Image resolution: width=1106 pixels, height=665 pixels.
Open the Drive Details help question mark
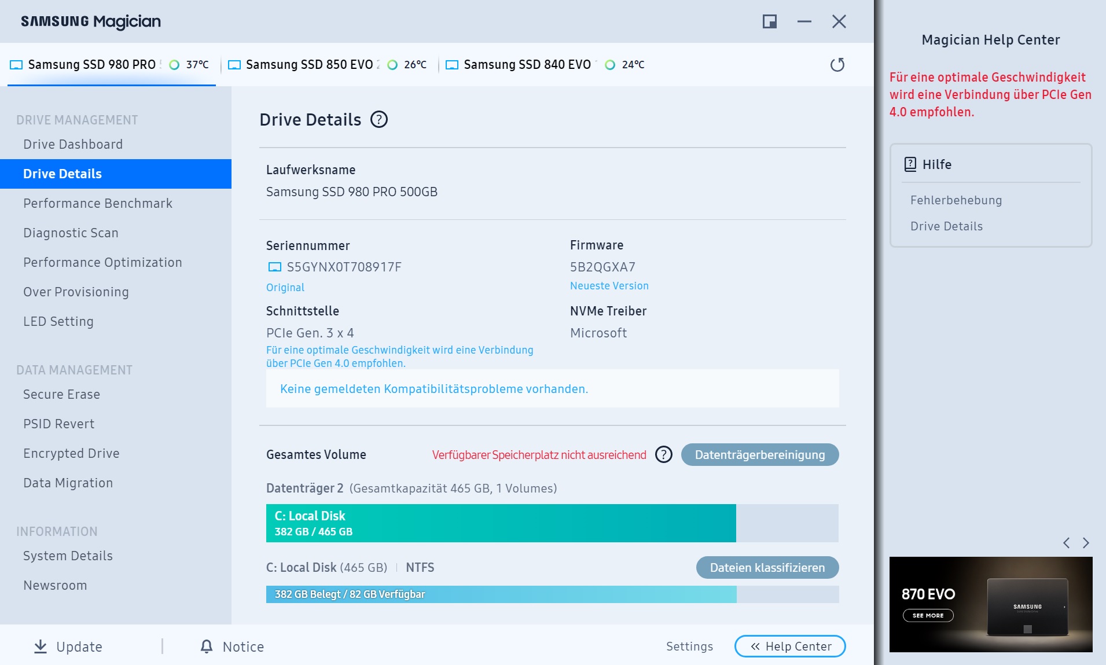pyautogui.click(x=379, y=119)
